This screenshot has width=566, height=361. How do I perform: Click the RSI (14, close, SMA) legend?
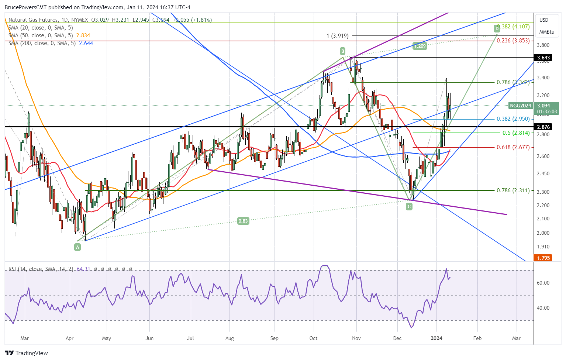coord(41,269)
